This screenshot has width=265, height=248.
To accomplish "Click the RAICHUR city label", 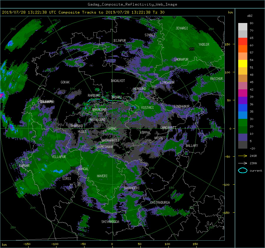I will [216, 79].
